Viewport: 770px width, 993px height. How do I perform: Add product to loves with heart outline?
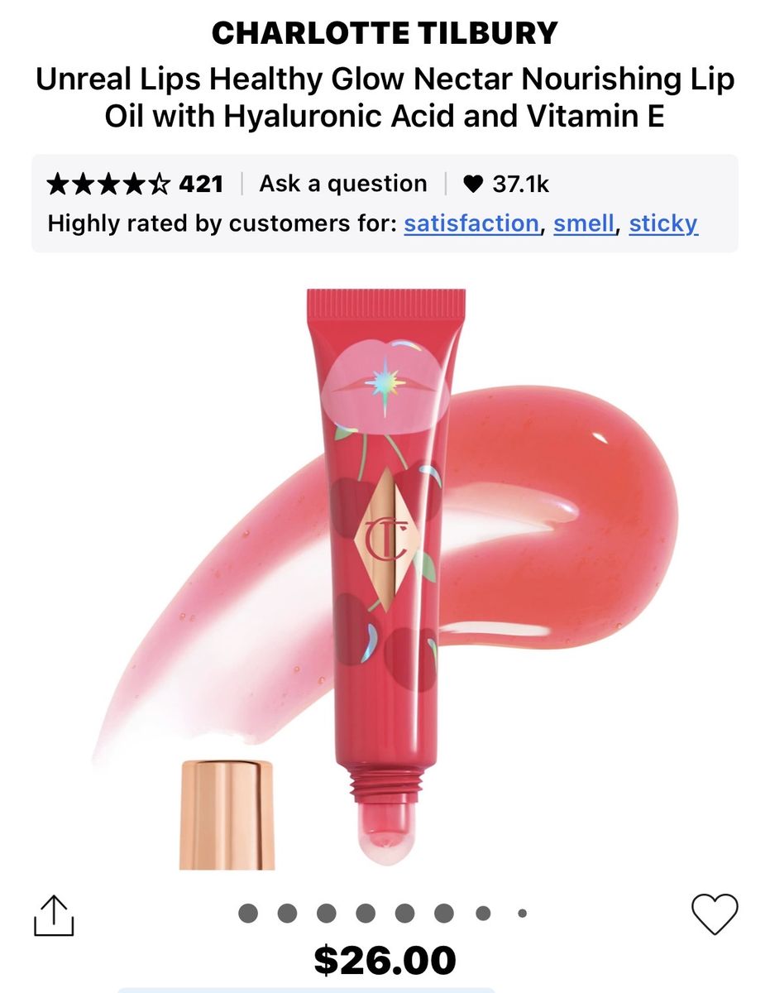[714, 914]
